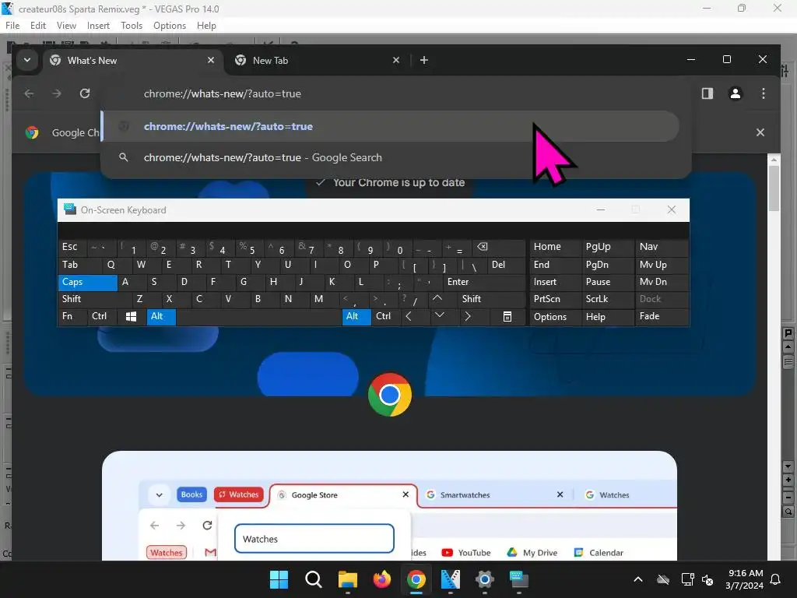Click the large Chrome logo on page

click(390, 395)
